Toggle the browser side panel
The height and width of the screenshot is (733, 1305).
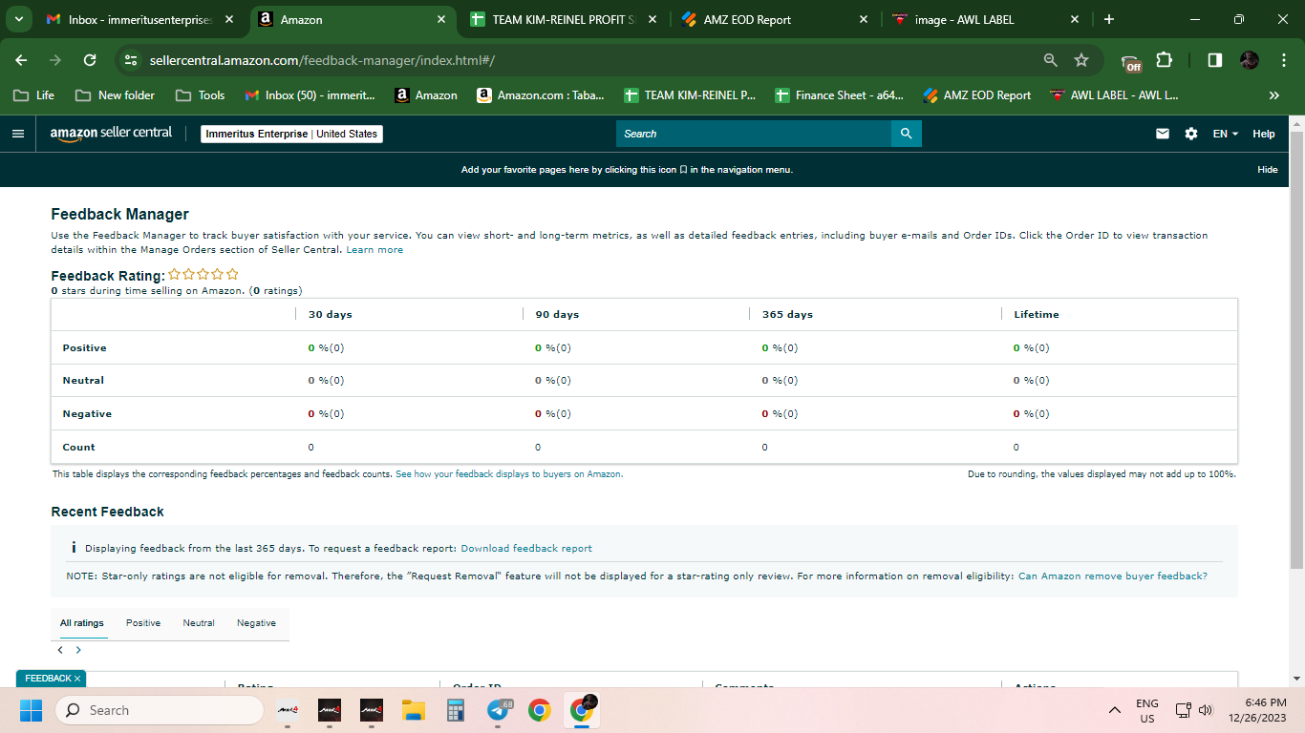(1214, 60)
